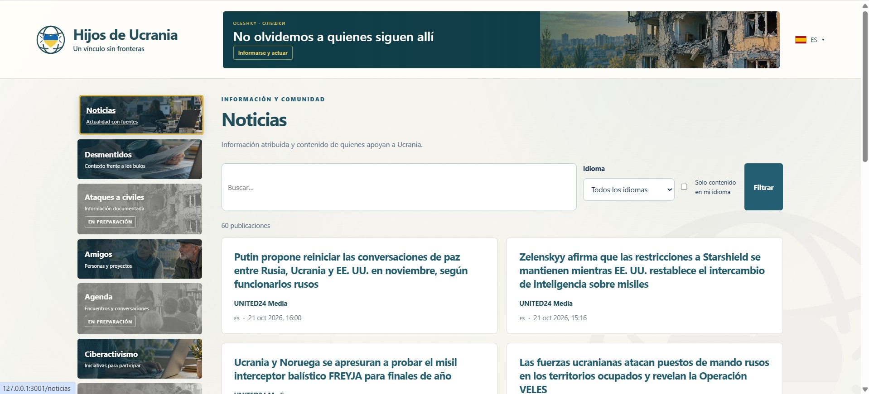Focus the Buscar search field

pos(399,187)
